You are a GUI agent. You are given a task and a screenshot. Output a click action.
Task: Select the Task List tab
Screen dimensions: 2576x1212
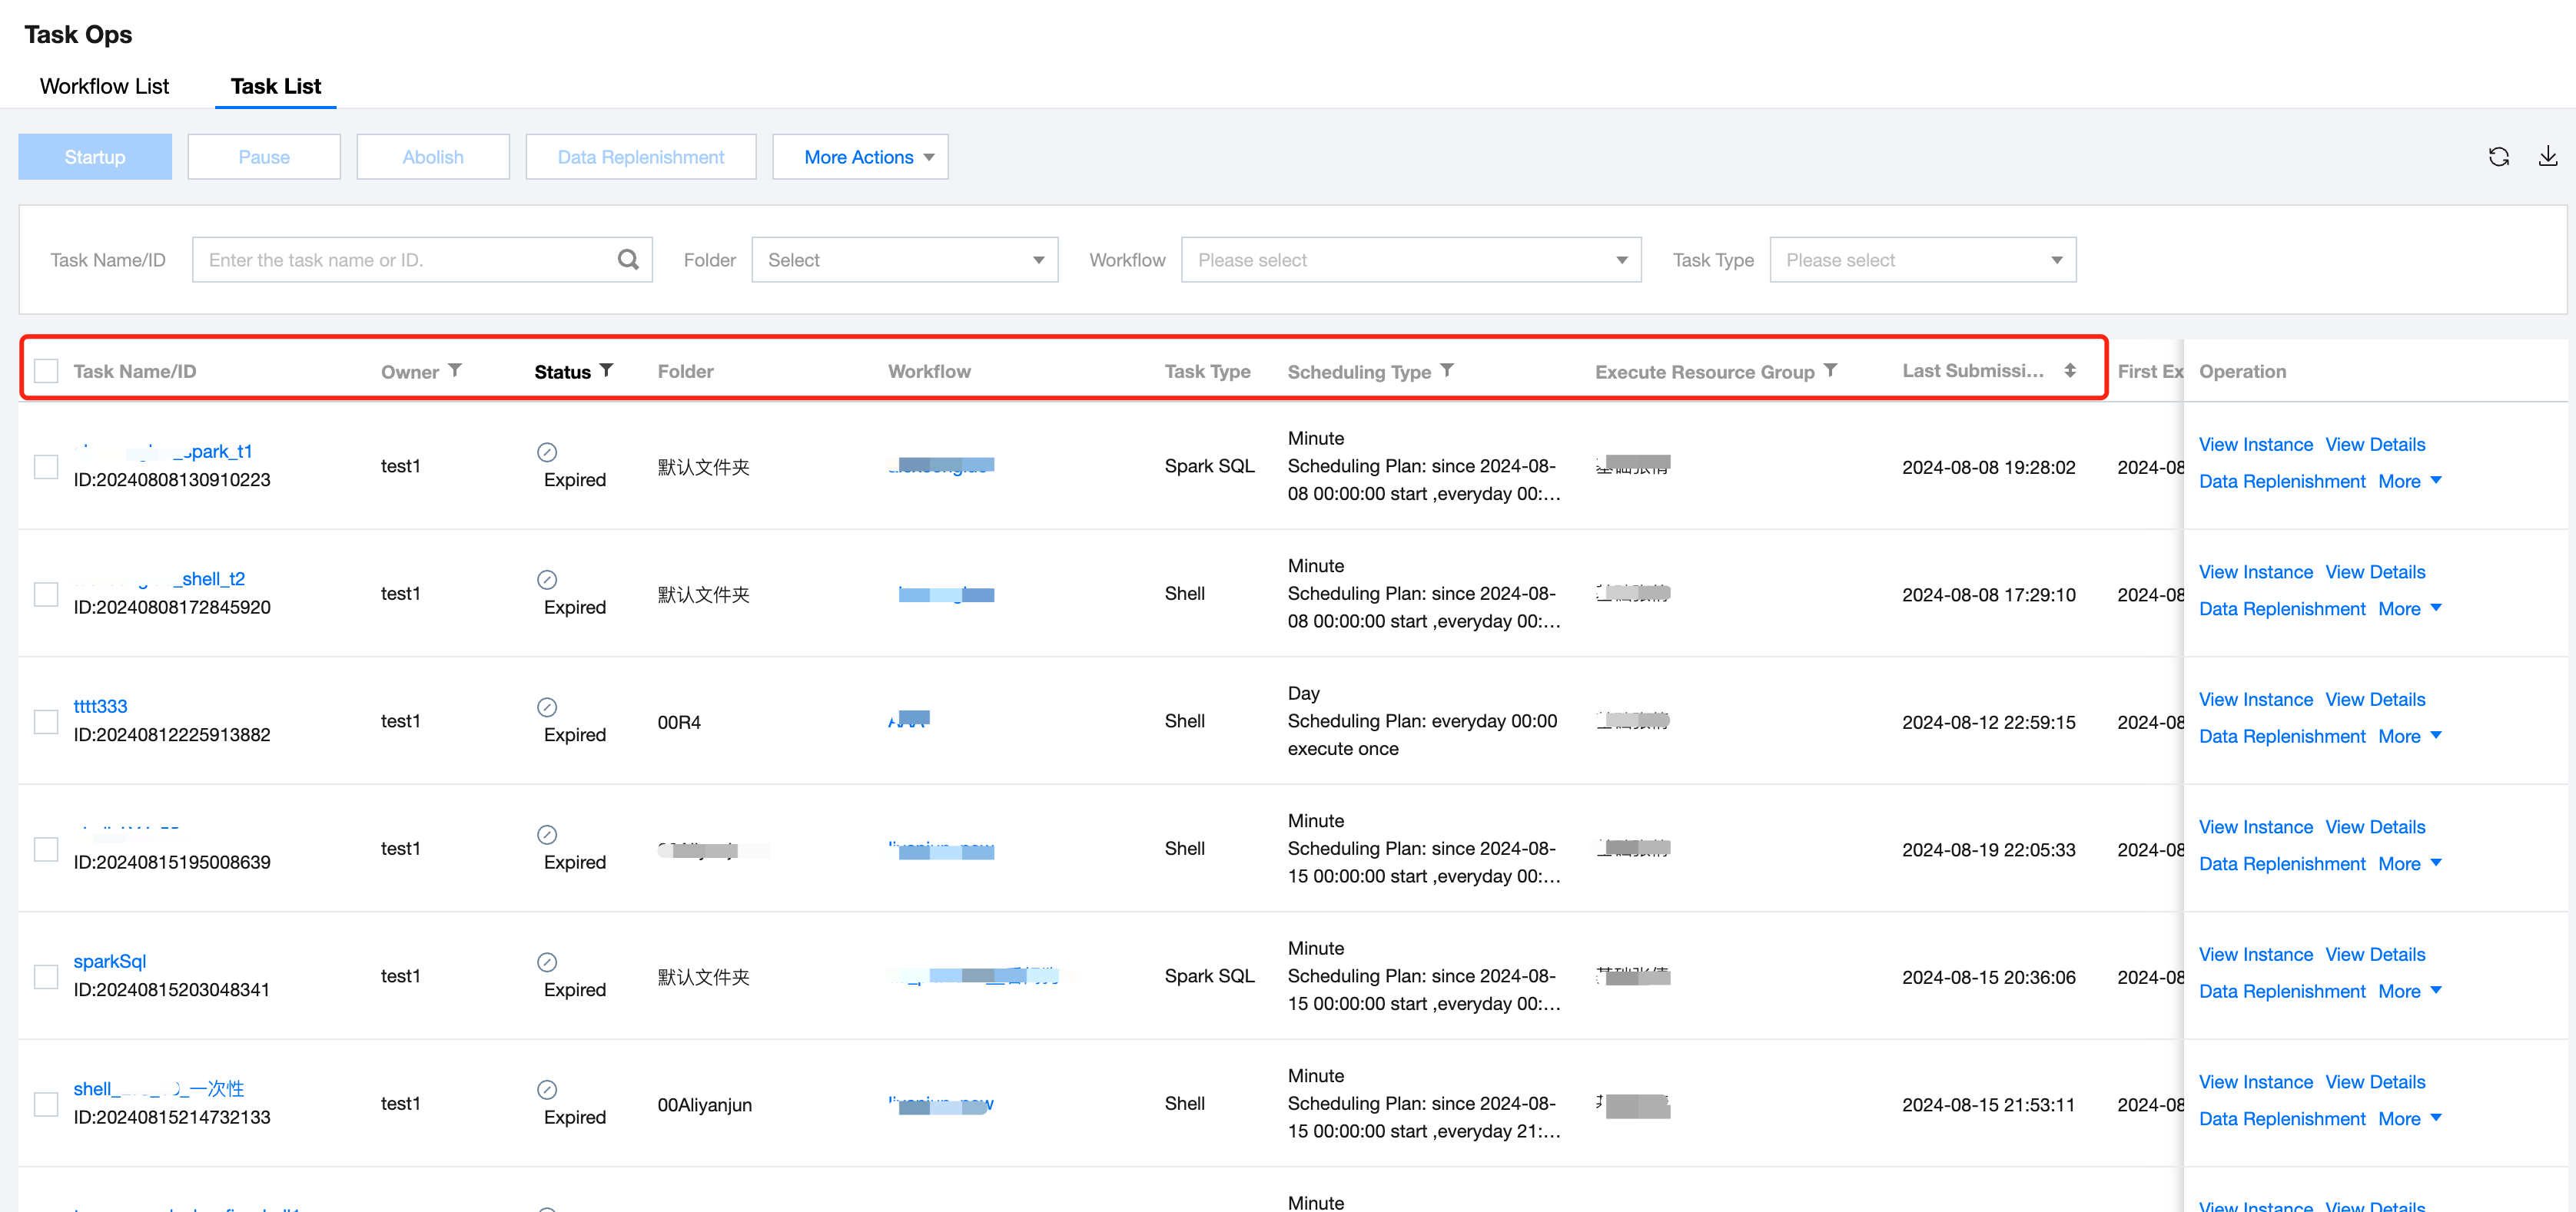pos(275,86)
